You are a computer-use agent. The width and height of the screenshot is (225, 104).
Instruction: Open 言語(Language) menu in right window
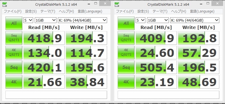pos(202,11)
